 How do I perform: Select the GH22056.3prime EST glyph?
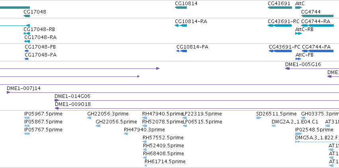pyautogui.click(x=89, y=118)
